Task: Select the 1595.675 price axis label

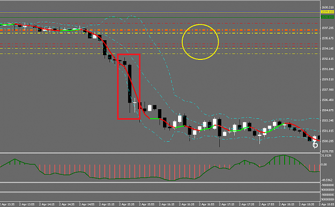Action: (327, 39)
